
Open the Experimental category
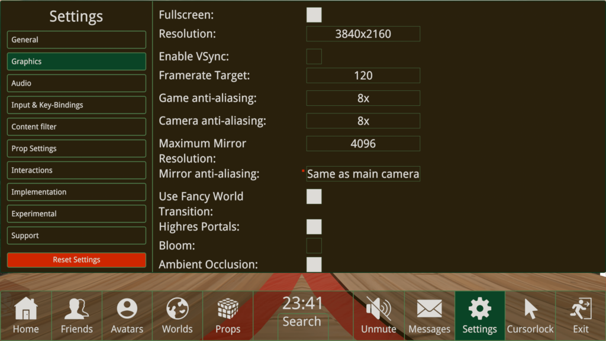(76, 214)
